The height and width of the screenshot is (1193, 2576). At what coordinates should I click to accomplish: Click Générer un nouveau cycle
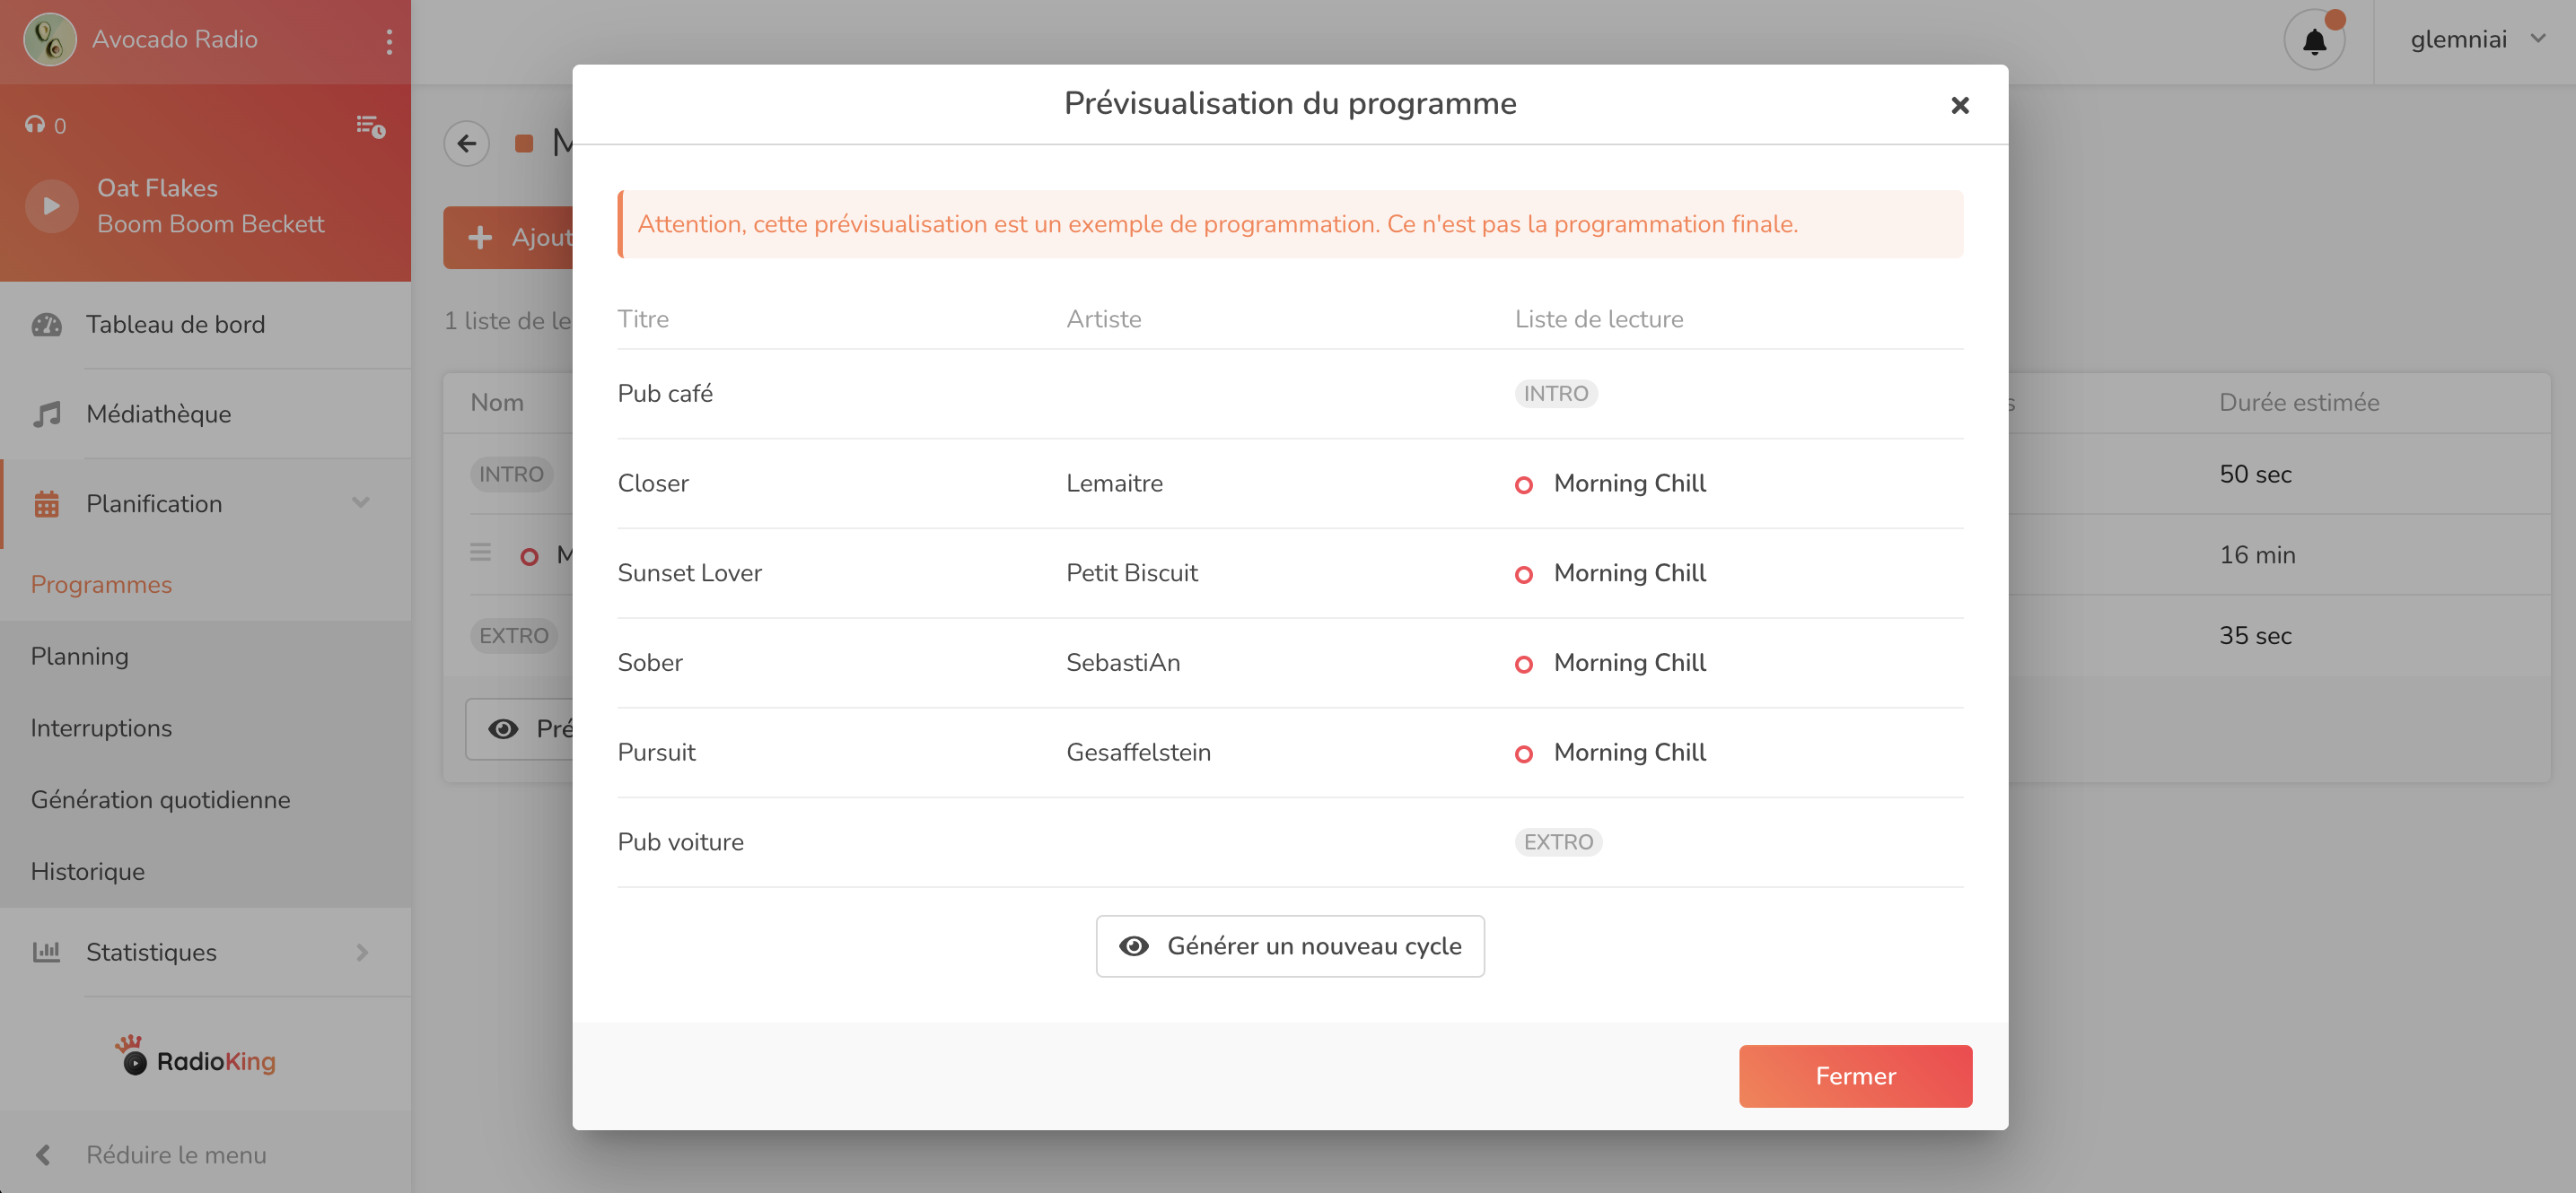click(1289, 946)
